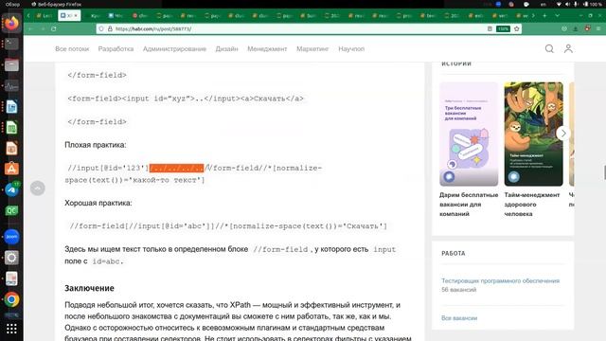Open Files manager from the dock
The height and width of the screenshot is (341, 606).
click(x=11, y=64)
